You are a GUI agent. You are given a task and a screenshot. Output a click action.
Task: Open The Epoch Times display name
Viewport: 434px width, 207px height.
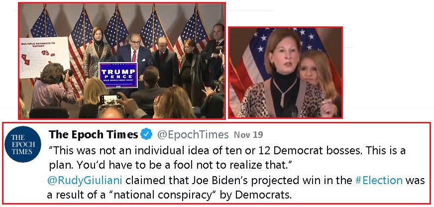click(x=93, y=134)
